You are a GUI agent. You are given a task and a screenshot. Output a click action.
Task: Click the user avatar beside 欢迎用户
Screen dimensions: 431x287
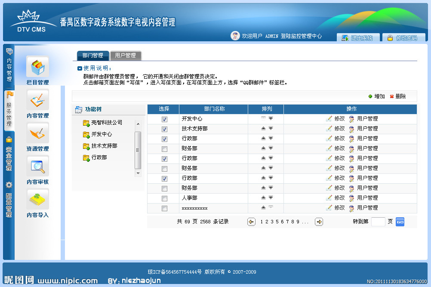pos(235,36)
